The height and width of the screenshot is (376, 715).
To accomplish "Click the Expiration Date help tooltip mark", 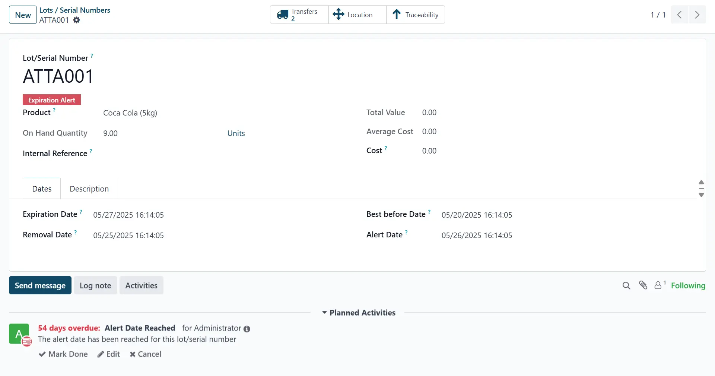I will tap(81, 212).
